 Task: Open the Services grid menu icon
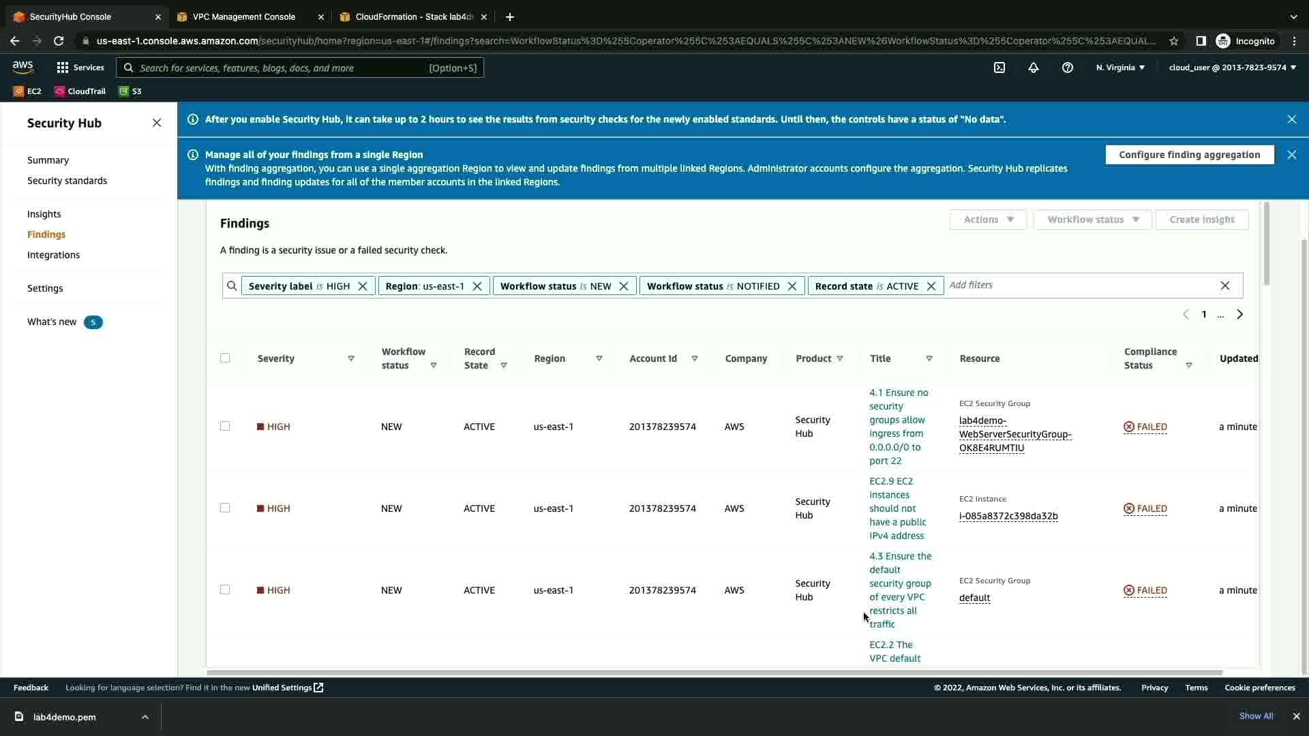[63, 67]
